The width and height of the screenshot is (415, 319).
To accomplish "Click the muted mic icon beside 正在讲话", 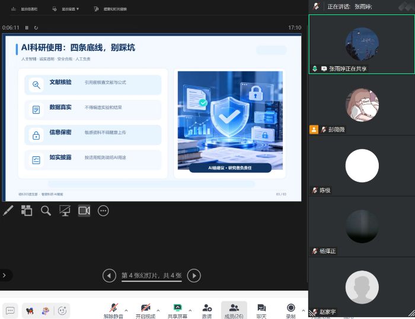I will pos(316,6).
